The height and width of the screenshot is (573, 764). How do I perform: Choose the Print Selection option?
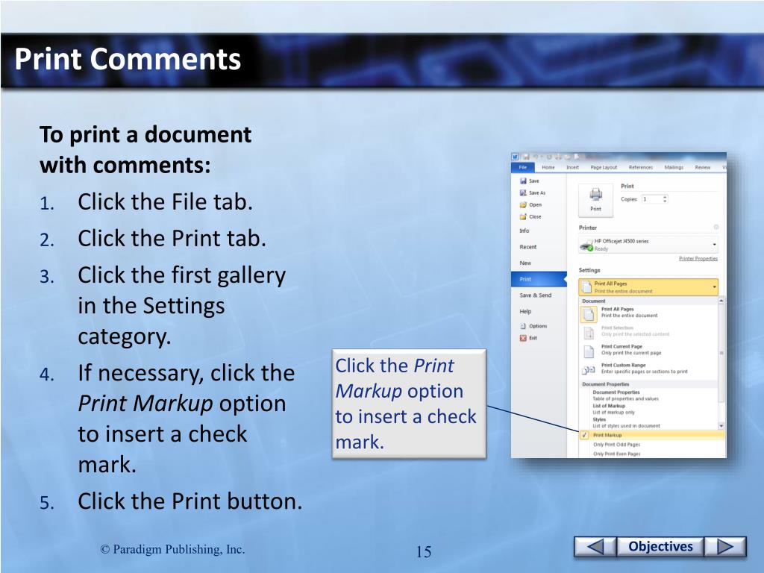tap(648, 331)
